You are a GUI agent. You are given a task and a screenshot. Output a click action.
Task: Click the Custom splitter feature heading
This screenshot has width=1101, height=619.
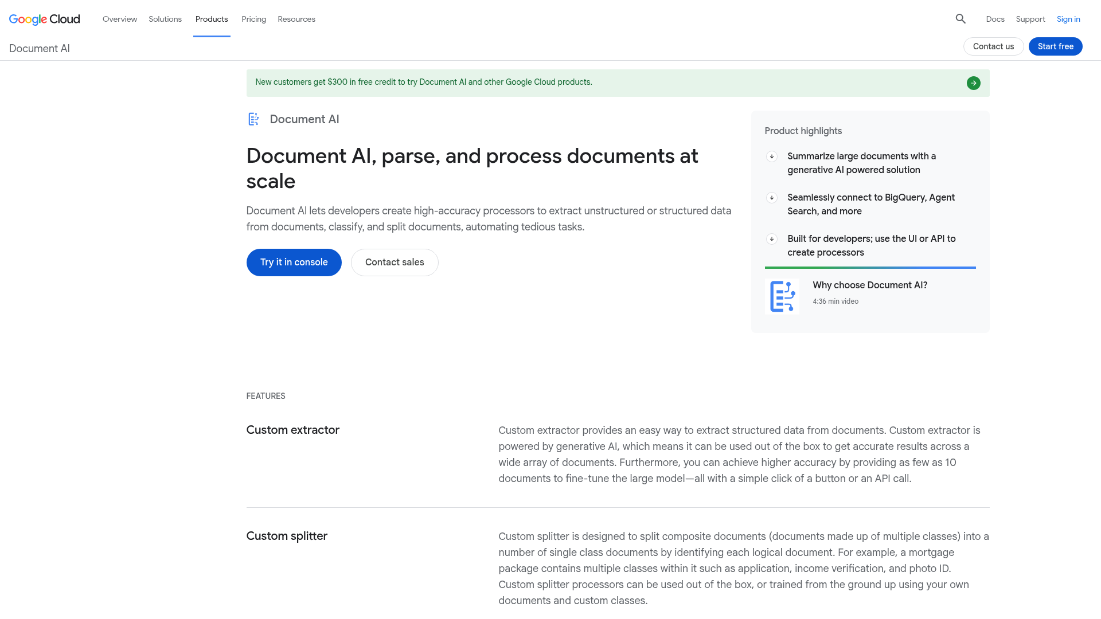[287, 536]
